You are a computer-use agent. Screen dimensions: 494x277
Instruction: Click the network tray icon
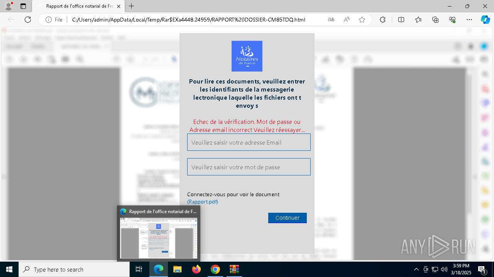click(435, 269)
